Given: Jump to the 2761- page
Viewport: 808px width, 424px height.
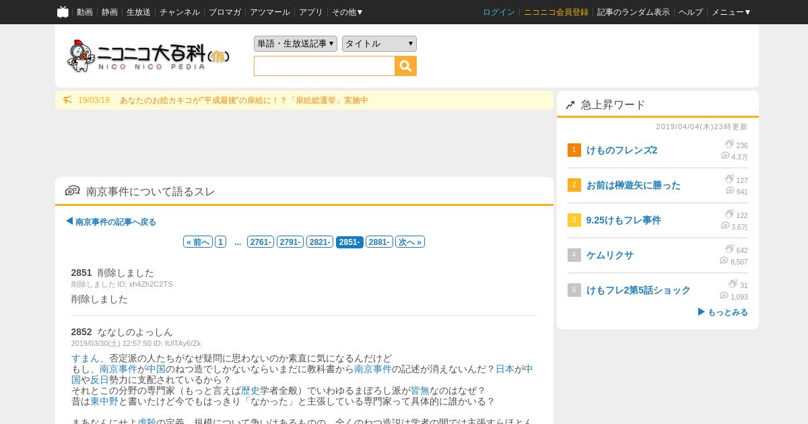Looking at the screenshot, I should 261,242.
